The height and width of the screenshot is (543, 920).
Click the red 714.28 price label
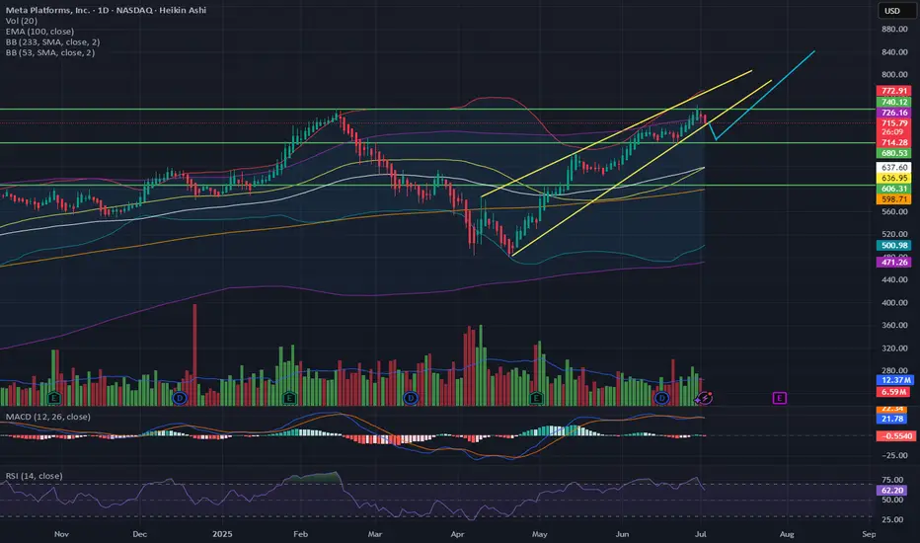894,142
